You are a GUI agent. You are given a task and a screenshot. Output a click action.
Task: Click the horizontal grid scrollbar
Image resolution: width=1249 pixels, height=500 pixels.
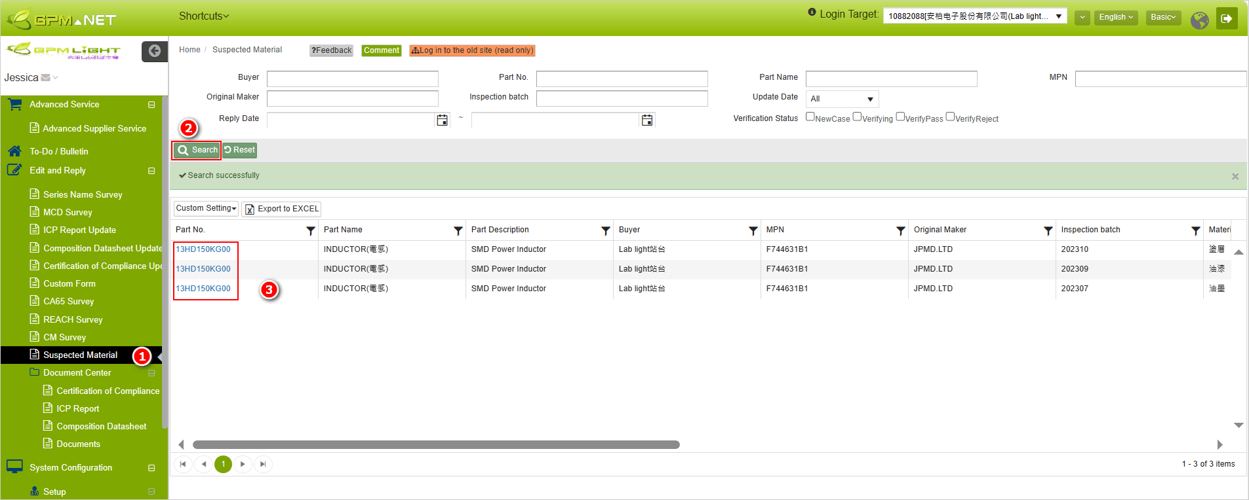(x=436, y=444)
